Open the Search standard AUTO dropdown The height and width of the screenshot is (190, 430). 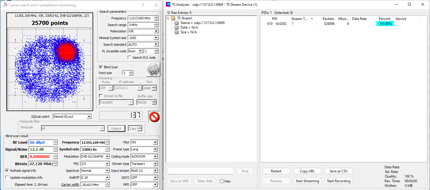pyautogui.click(x=156, y=45)
